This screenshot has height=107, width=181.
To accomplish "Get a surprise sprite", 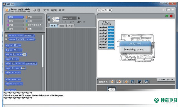I will [x=126, y=82].
